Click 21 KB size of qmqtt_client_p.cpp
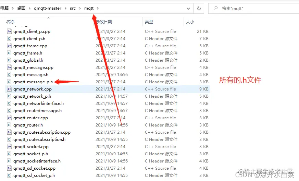 pos(202,31)
